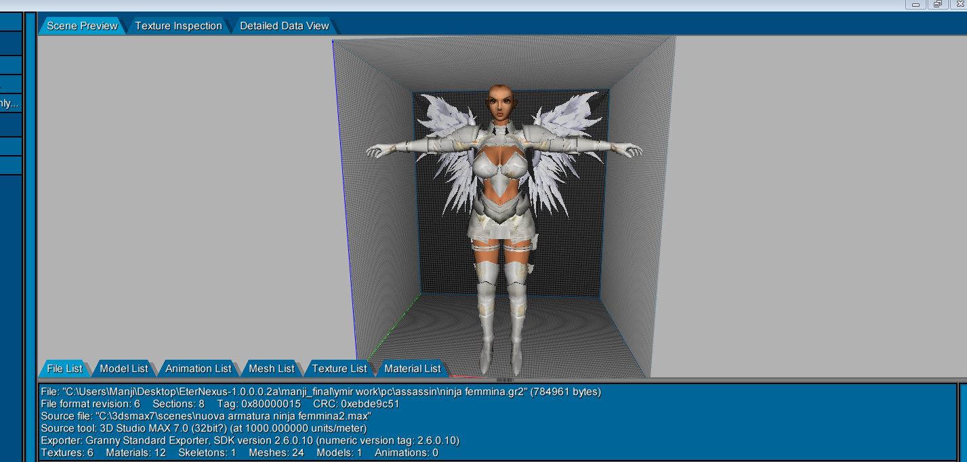Minimize the window
This screenshot has width=967, height=462.
(916, 5)
